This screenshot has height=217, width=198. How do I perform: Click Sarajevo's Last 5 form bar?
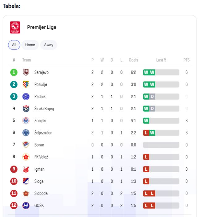(161, 72)
